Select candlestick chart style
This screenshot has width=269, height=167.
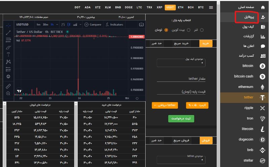(x=69, y=24)
